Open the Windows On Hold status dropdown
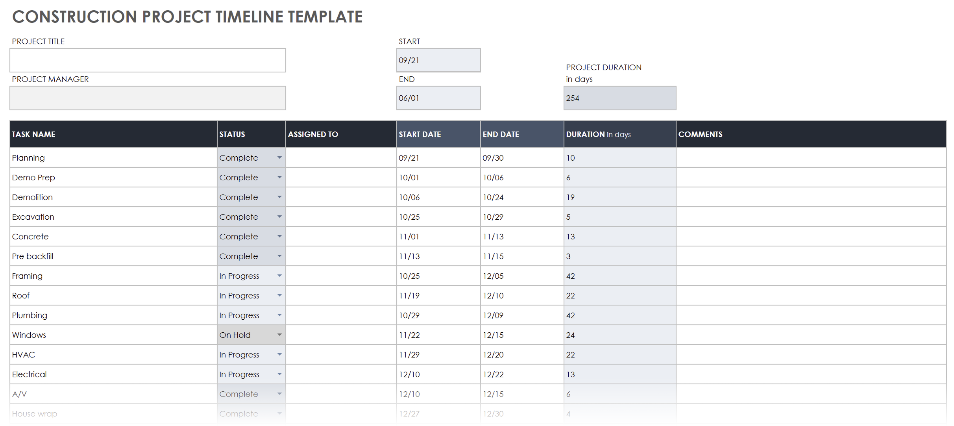 point(279,335)
